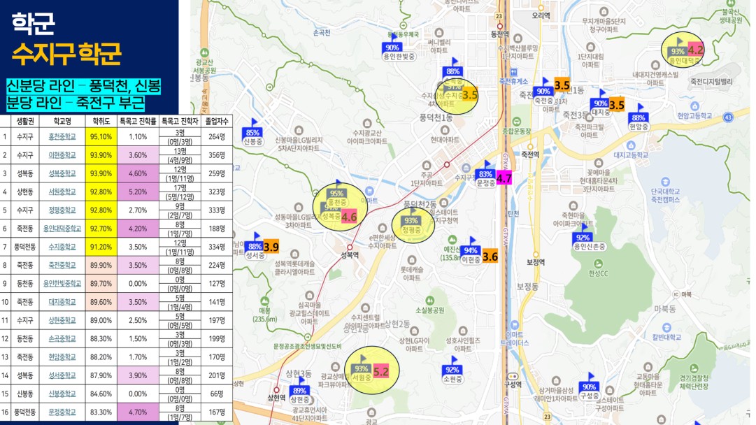
Task: Click the 상현중학교 table link
Action: pyautogui.click(x=62, y=320)
